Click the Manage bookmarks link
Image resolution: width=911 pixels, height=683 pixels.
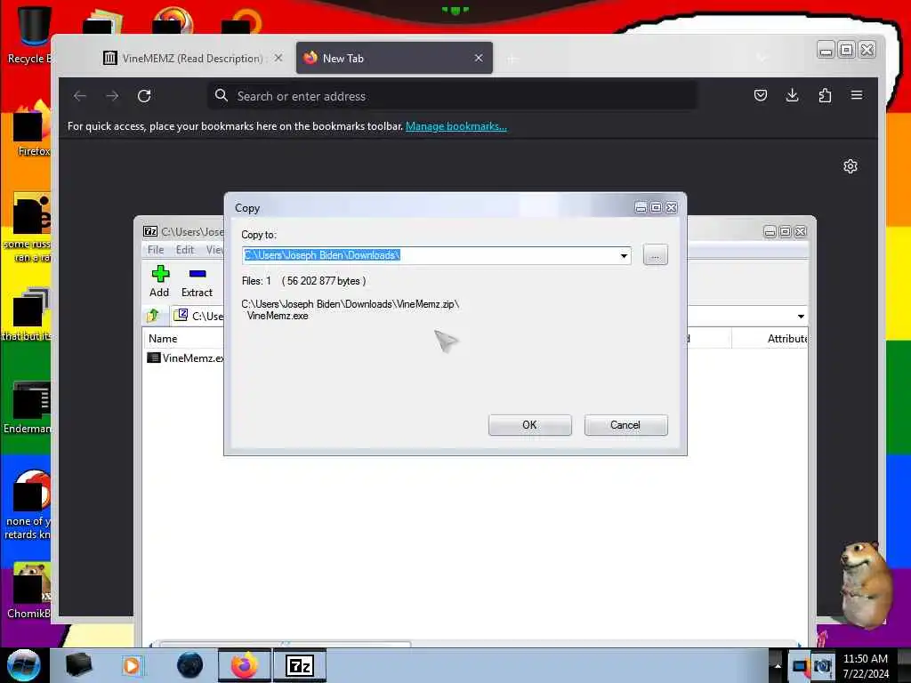pos(456,126)
